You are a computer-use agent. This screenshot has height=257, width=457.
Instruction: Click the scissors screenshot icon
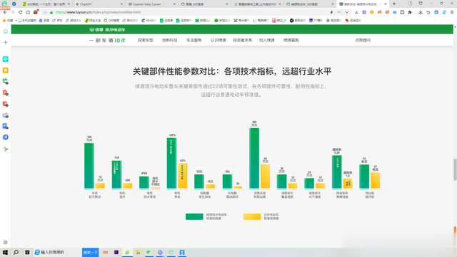click(356, 12)
